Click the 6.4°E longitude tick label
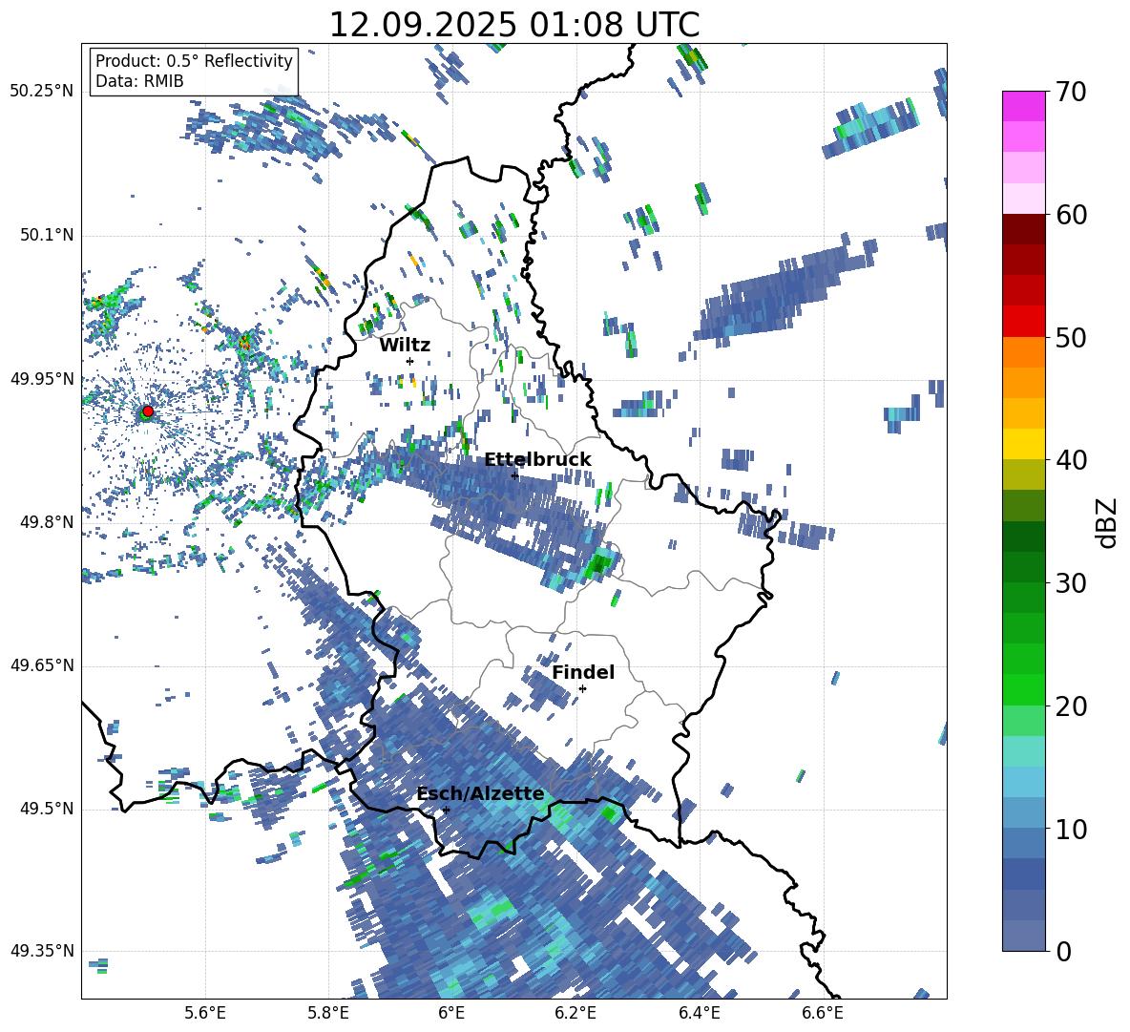This screenshot has height=1032, width=1130. 699,1013
